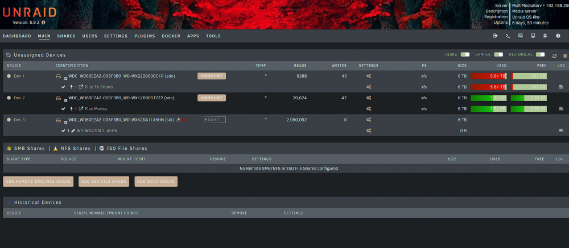Click the red X remove icon on Dev 3
This screenshot has height=248, width=569.
coord(184,120)
